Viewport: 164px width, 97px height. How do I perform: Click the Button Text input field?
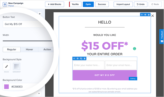pos(25,24)
